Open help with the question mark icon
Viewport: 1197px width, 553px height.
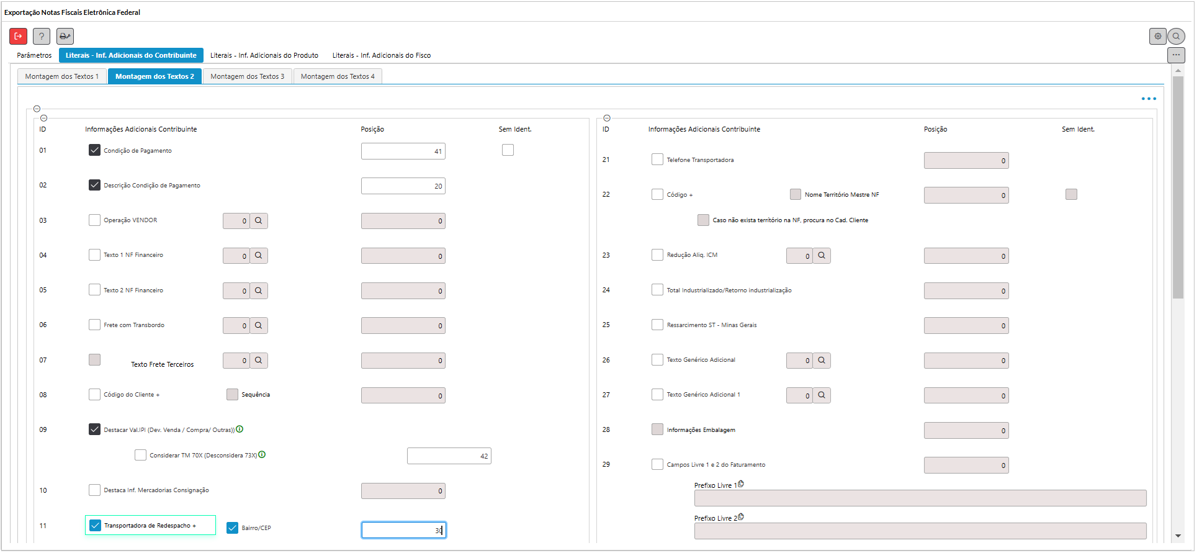coord(42,37)
